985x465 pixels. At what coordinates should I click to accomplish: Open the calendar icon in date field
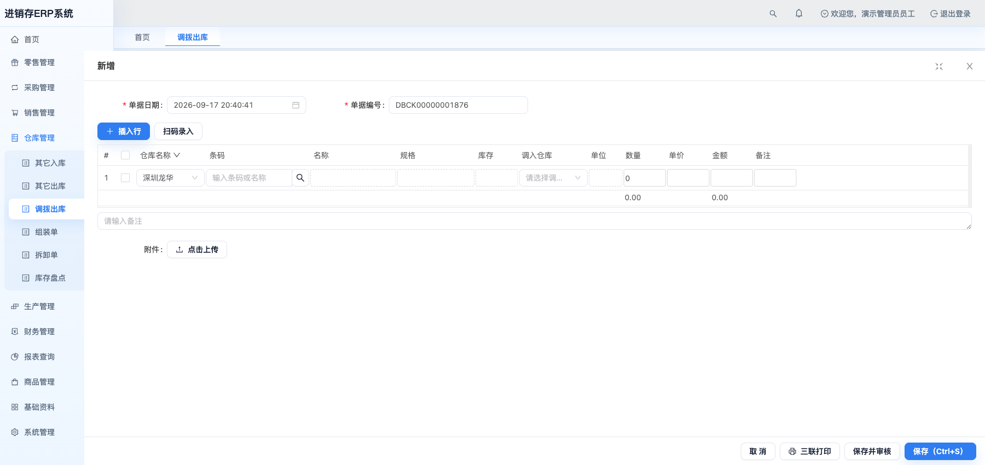point(296,105)
